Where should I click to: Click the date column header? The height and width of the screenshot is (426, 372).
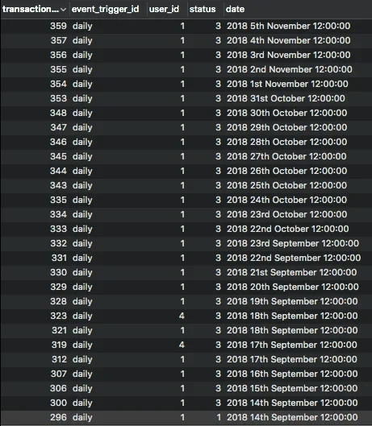(235, 9)
